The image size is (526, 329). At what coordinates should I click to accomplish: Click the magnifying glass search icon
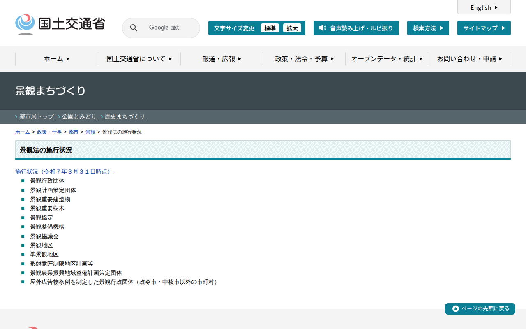click(x=134, y=28)
